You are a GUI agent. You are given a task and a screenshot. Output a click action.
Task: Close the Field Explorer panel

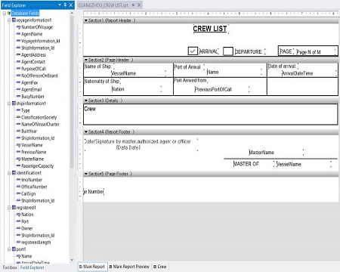pyautogui.click(x=71, y=5)
